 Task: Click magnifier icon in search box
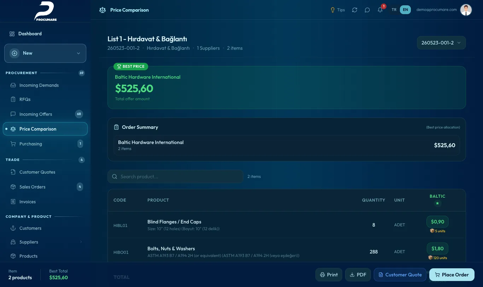(115, 177)
